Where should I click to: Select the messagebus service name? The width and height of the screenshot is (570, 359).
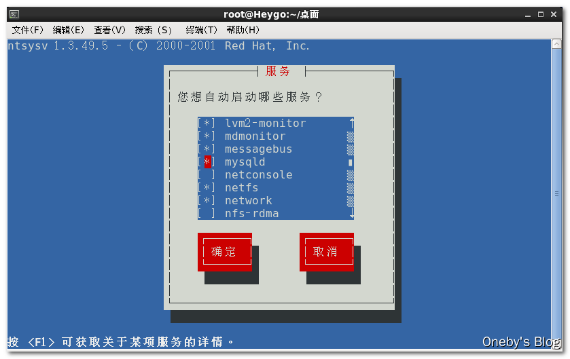(258, 149)
